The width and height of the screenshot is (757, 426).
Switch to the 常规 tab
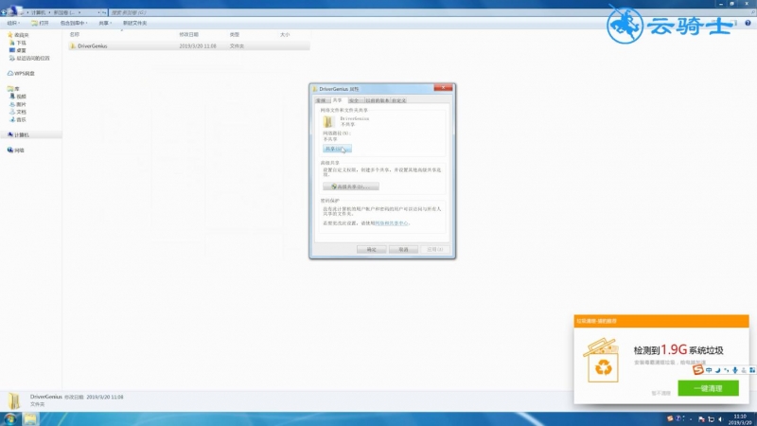click(321, 100)
